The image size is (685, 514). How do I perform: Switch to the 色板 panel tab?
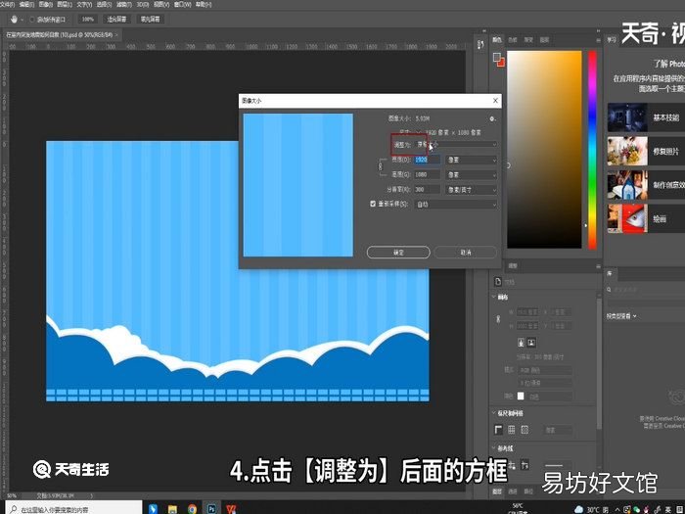point(513,40)
